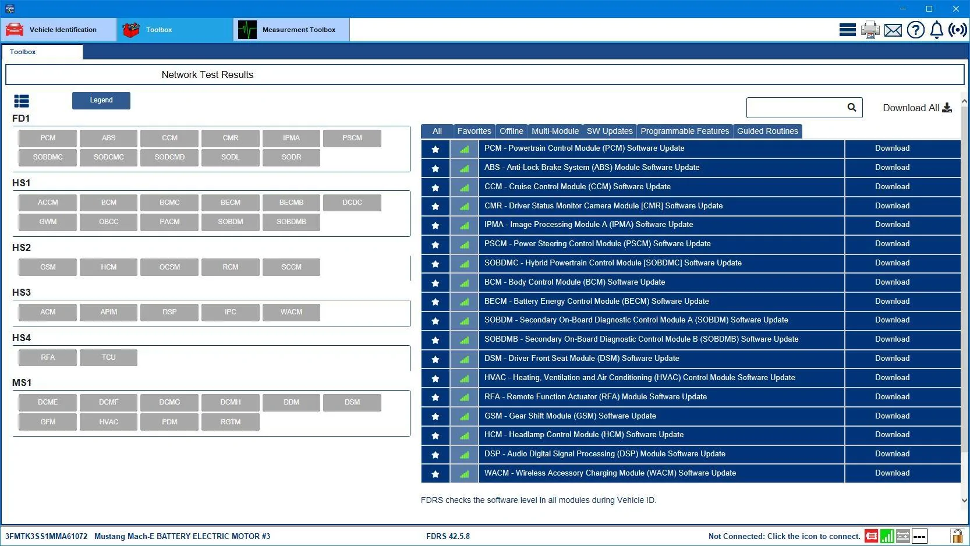Open help via the question mark icon

coord(916,30)
